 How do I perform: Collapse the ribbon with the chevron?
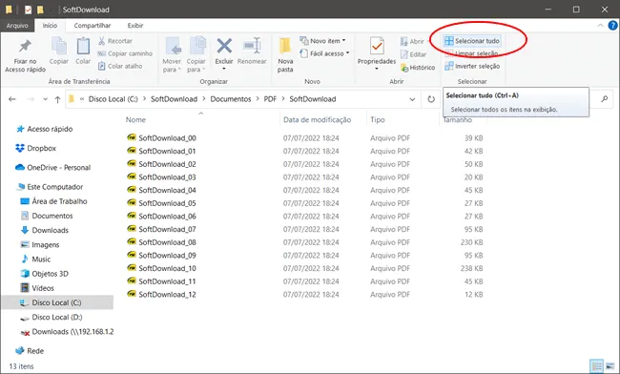[x=600, y=26]
